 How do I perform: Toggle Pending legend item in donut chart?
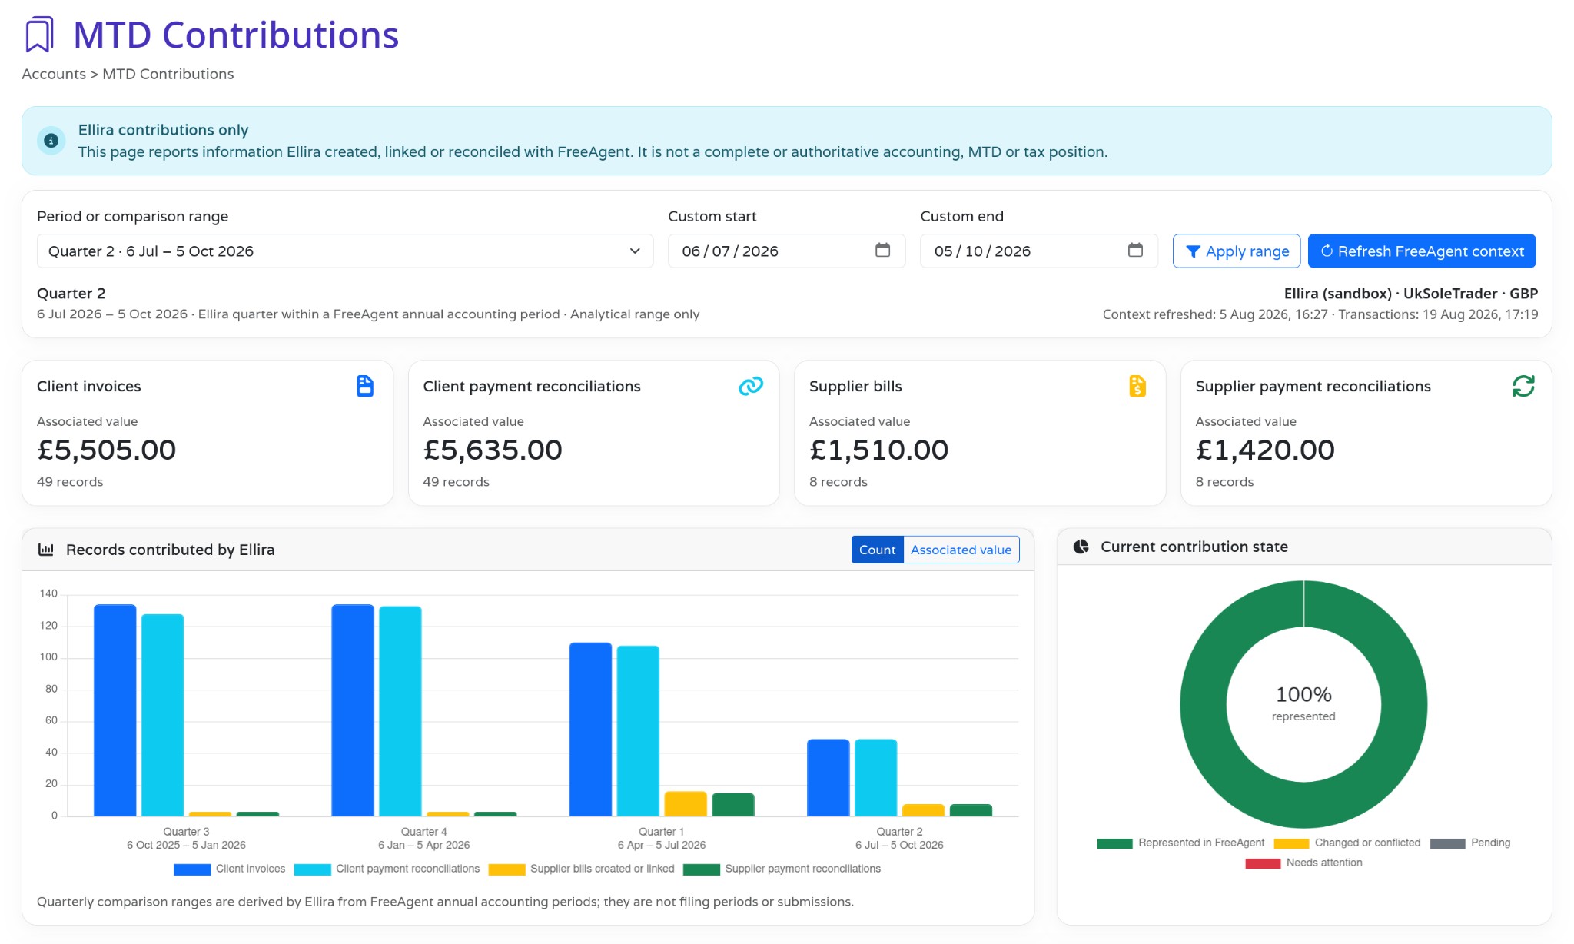(1470, 843)
